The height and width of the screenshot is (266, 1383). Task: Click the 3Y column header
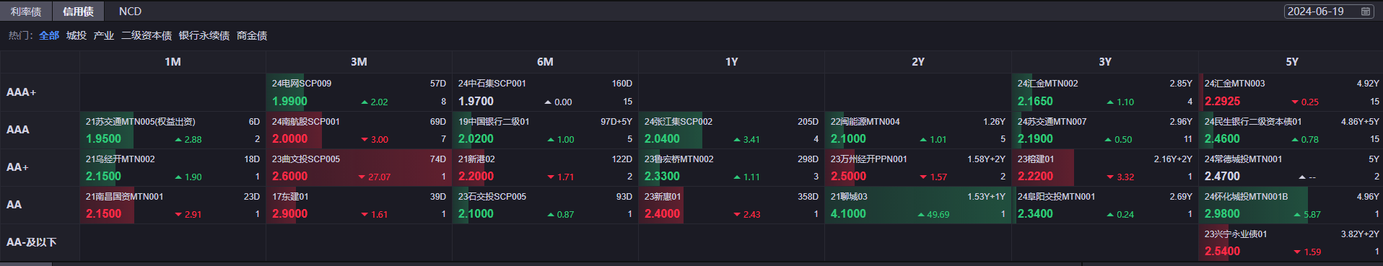[x=1105, y=62]
